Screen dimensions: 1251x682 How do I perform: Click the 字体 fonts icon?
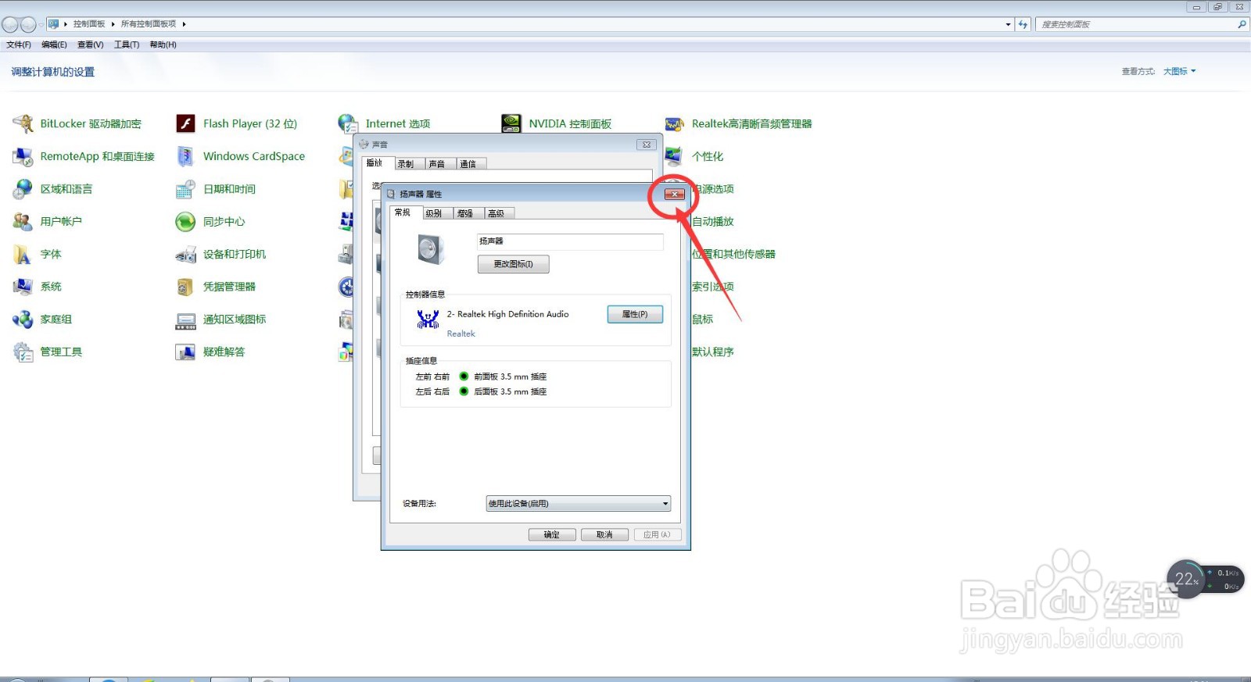23,255
